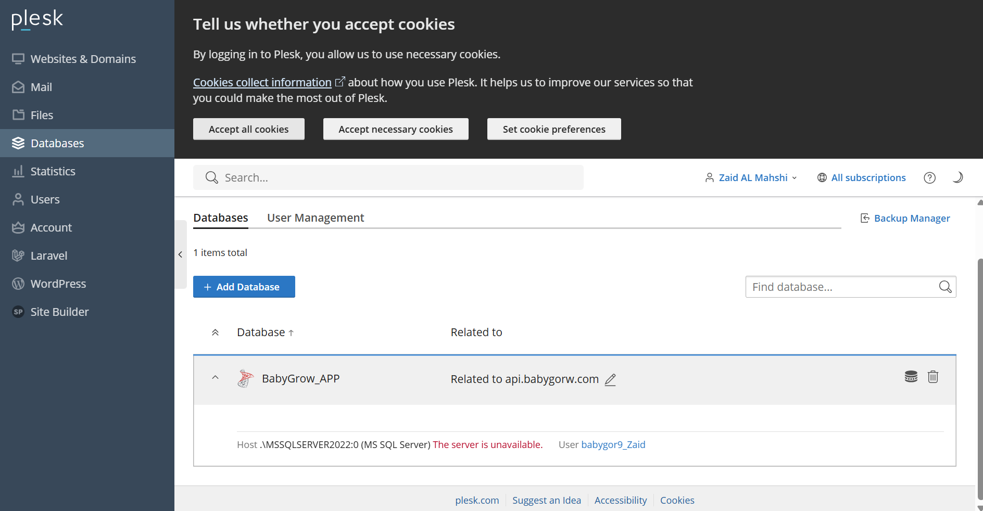Focus the top Search field
The height and width of the screenshot is (511, 983).
pos(388,177)
